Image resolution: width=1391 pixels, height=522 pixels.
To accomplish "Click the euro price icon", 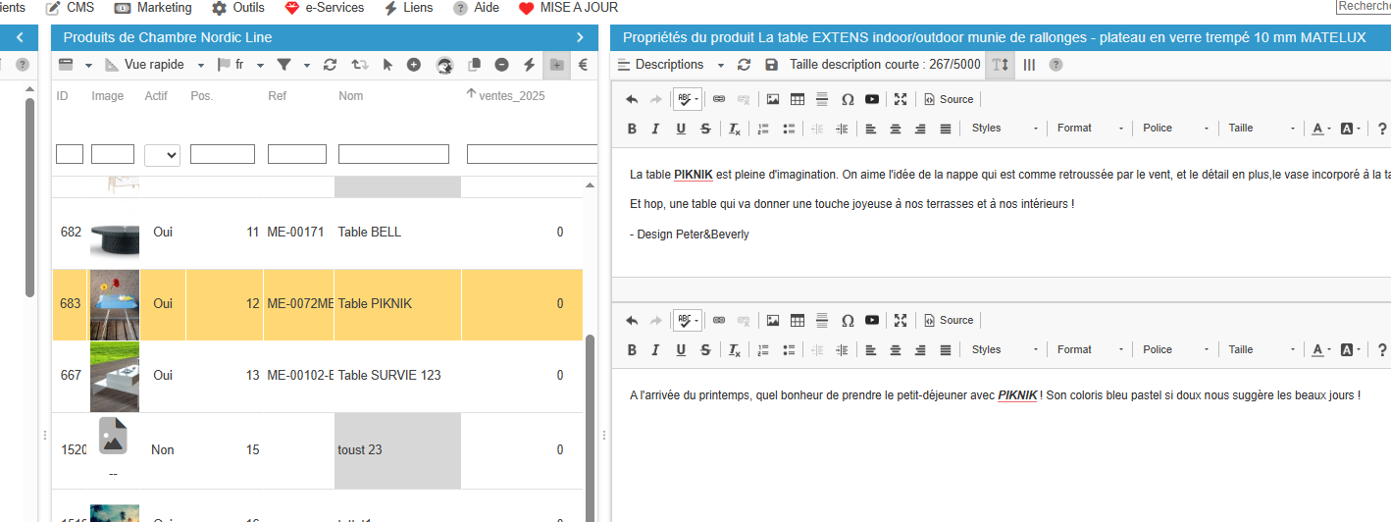I will (583, 65).
